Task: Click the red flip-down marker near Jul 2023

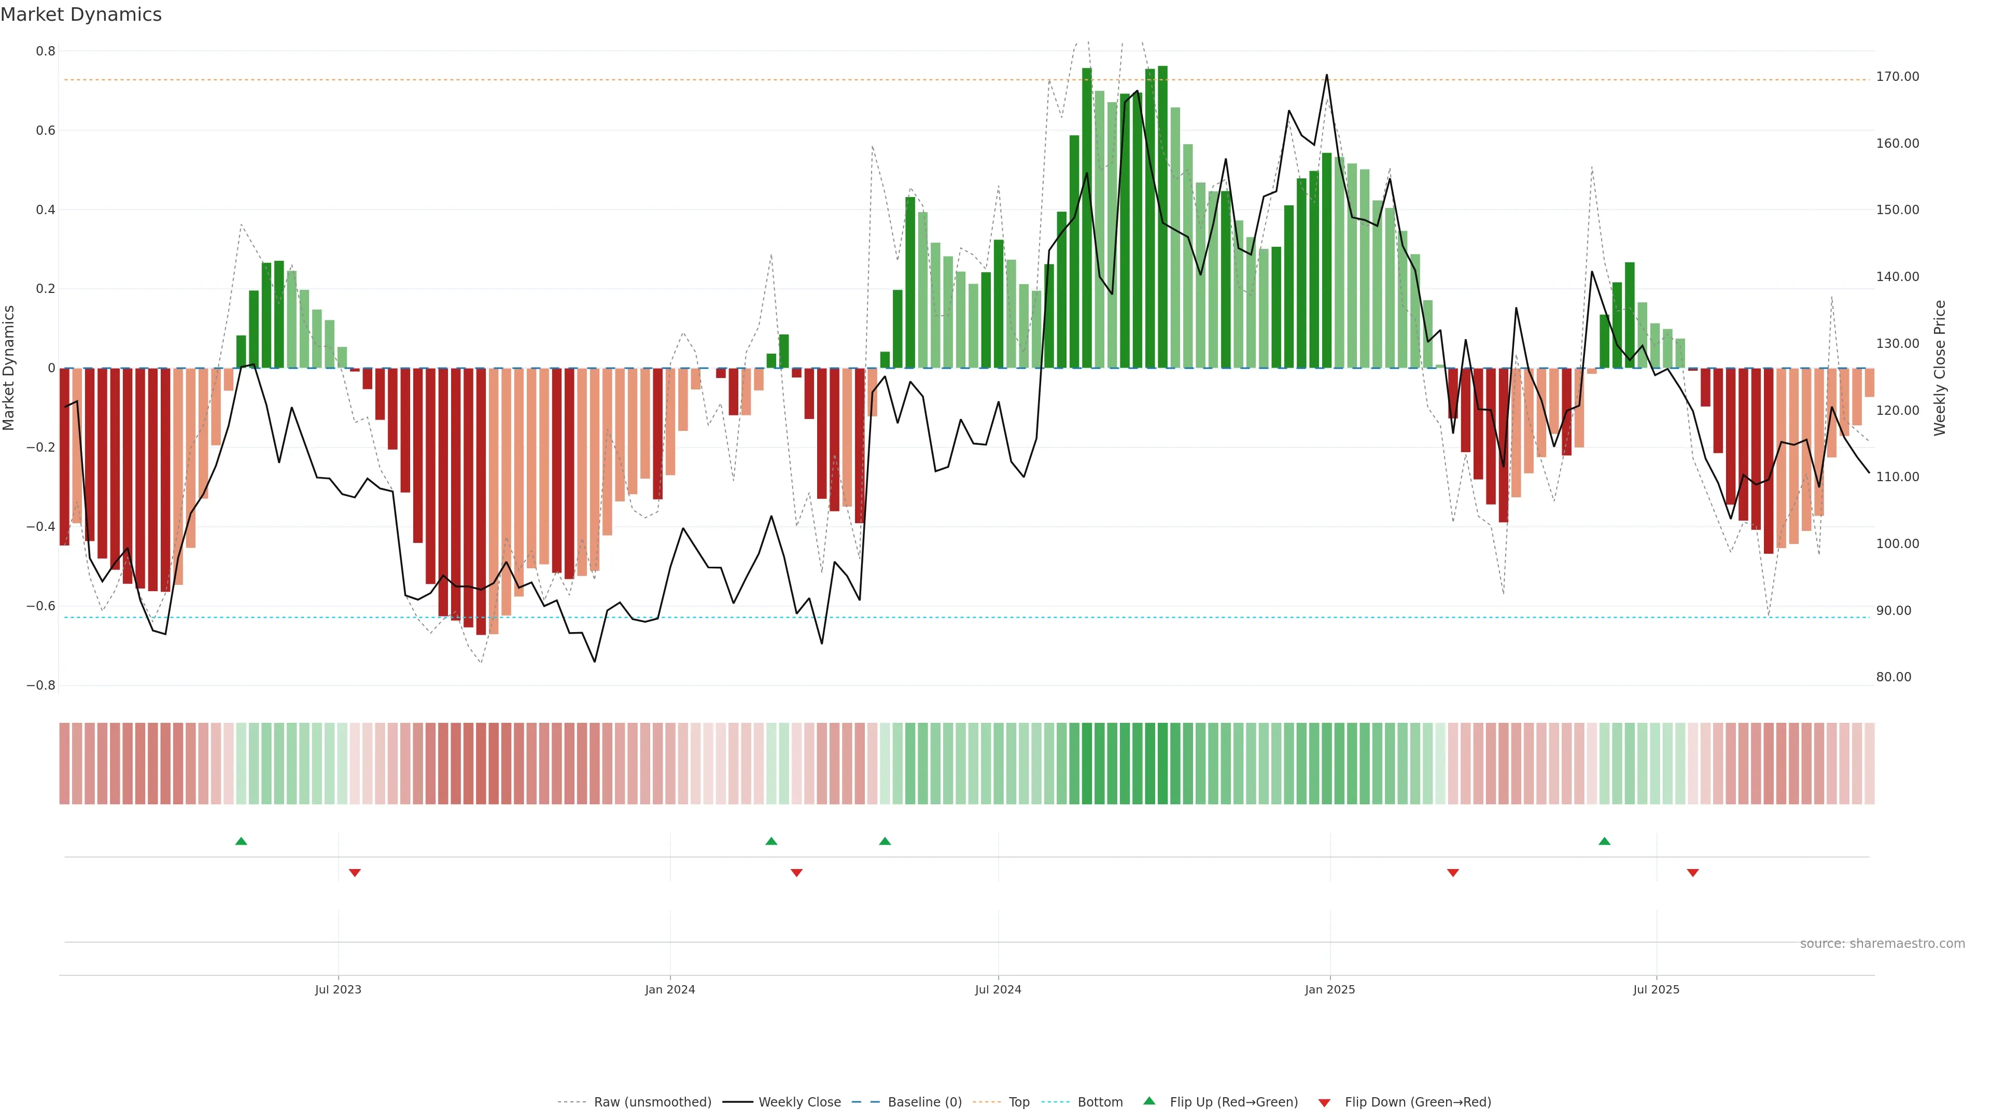Action: click(355, 873)
